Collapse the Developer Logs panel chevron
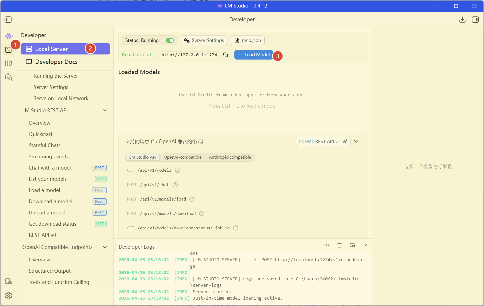The image size is (484, 306). (x=365, y=245)
